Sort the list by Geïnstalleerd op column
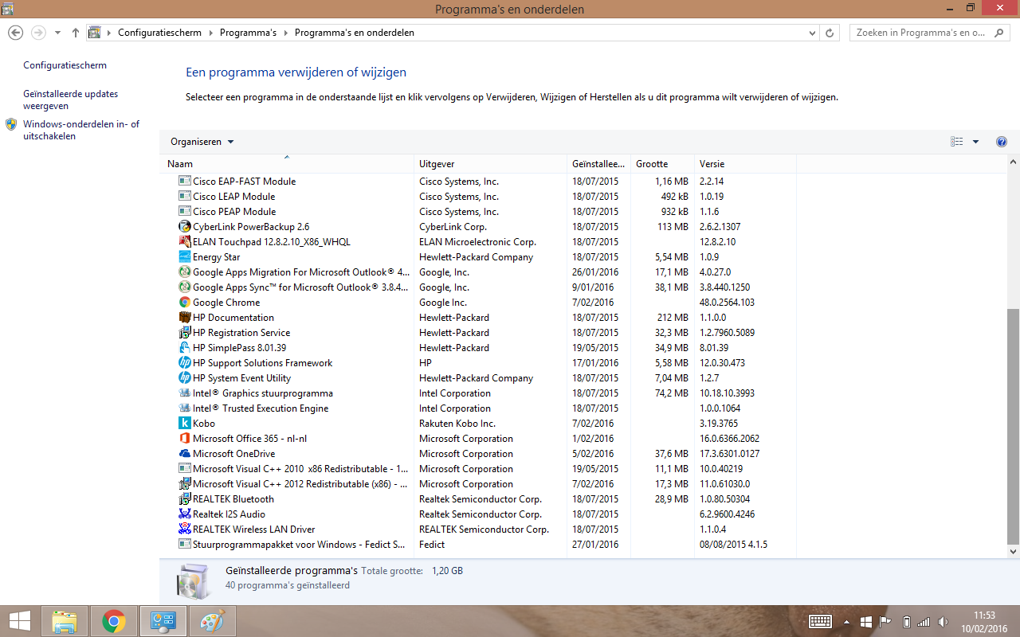This screenshot has width=1020, height=637. (x=598, y=164)
